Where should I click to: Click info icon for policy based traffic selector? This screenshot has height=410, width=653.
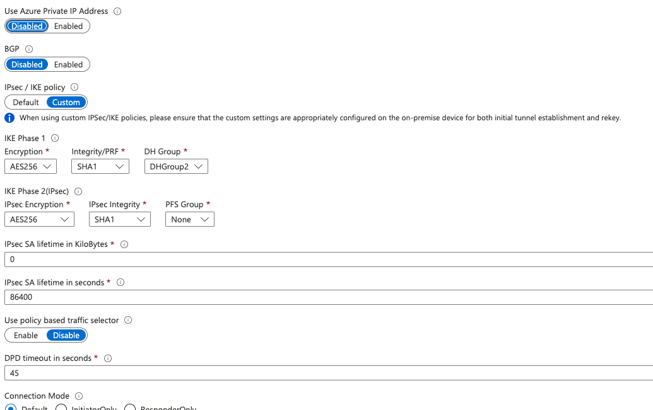pos(128,320)
